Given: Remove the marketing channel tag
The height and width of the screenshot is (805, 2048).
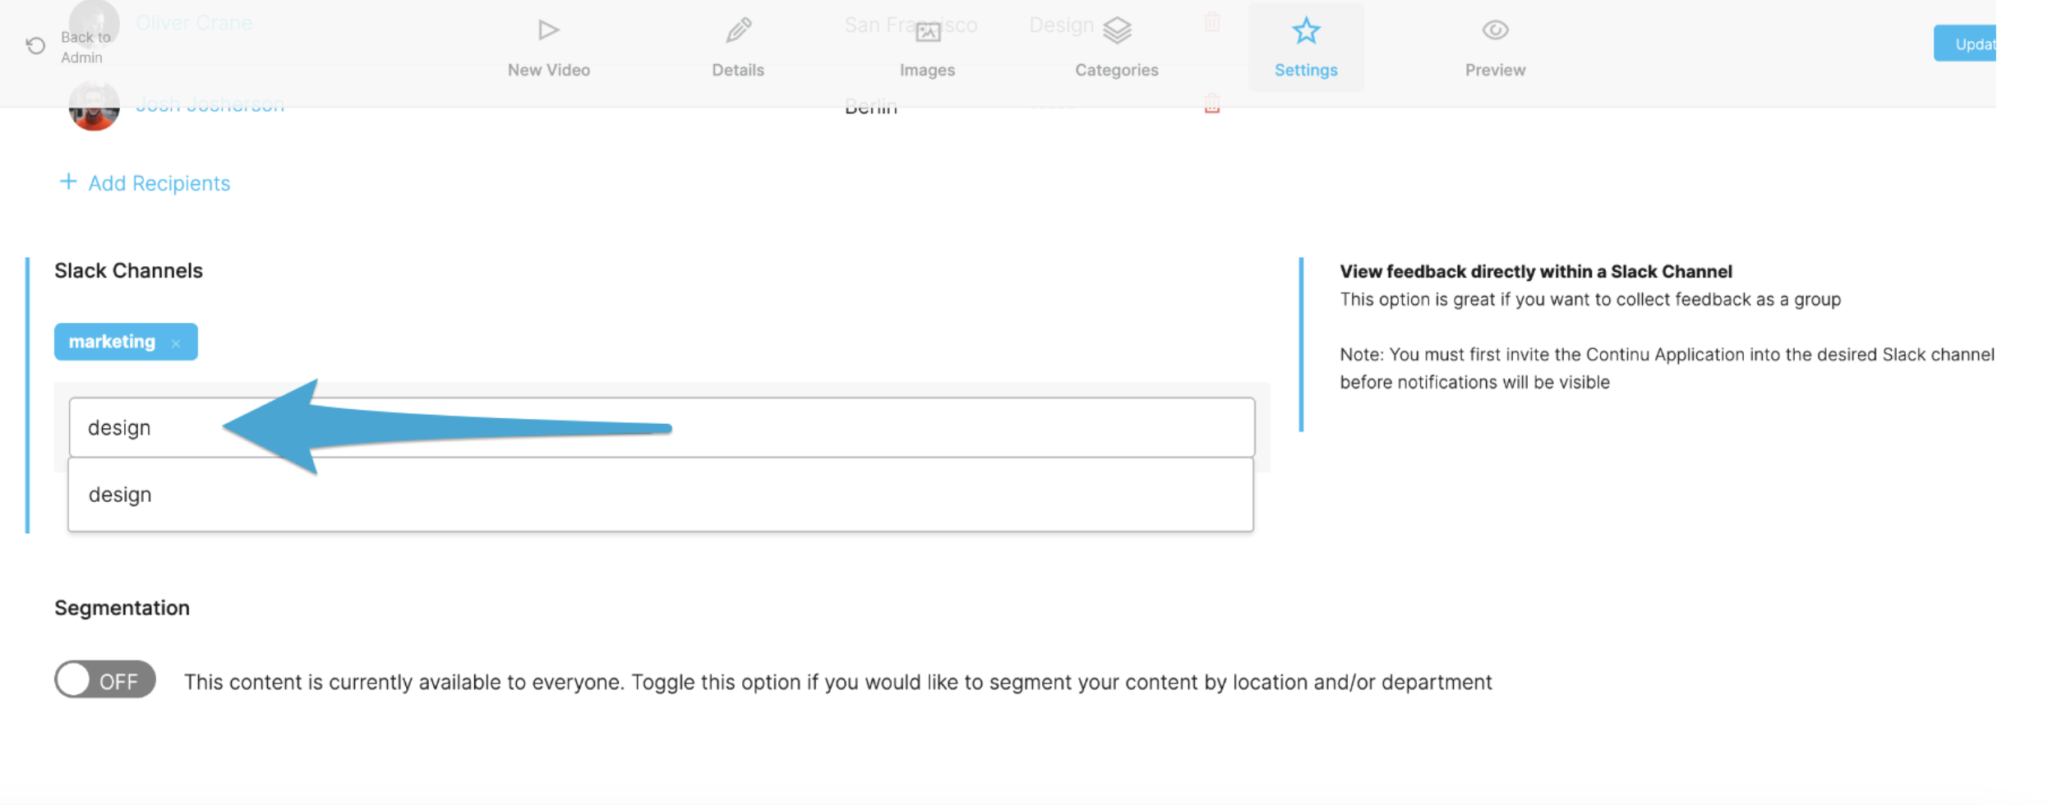Looking at the screenshot, I should pyautogui.click(x=176, y=343).
